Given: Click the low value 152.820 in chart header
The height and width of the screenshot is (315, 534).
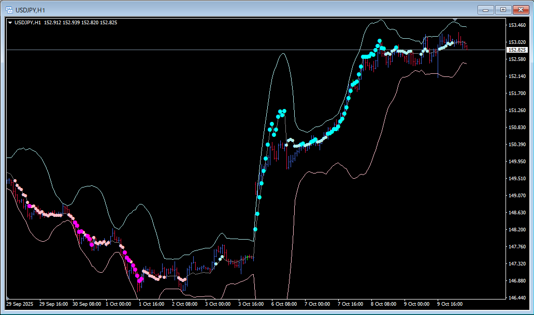Looking at the screenshot, I should 90,23.
